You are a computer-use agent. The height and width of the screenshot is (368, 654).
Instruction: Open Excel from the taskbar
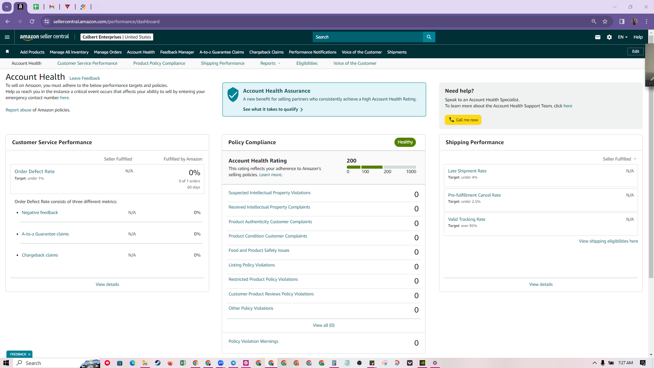pyautogui.click(x=183, y=363)
